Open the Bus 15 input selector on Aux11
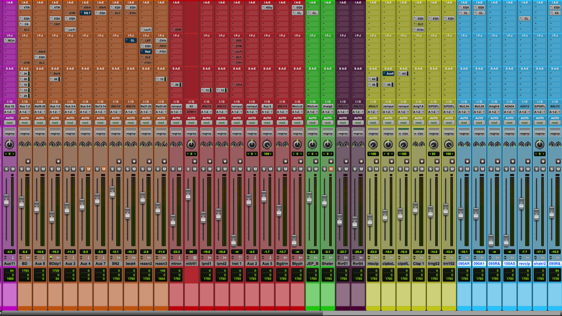Viewport: 562px width, 316px height. click(10, 106)
